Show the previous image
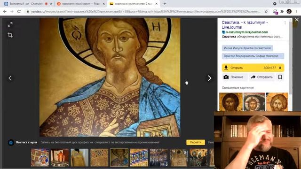 10,78
